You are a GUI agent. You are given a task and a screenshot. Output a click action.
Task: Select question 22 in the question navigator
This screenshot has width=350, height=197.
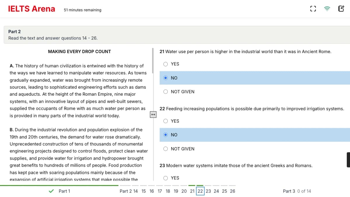coord(200,191)
